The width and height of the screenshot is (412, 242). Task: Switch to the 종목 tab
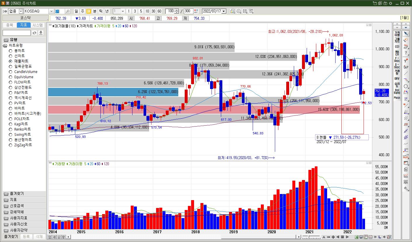pyautogui.click(x=10, y=25)
